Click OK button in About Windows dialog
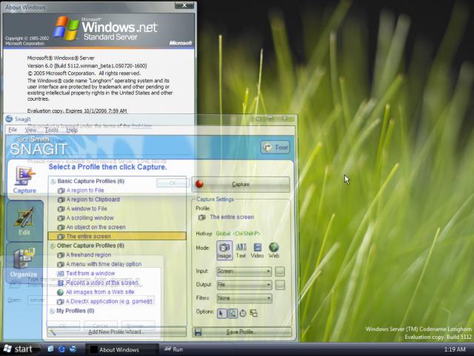 [173, 183]
